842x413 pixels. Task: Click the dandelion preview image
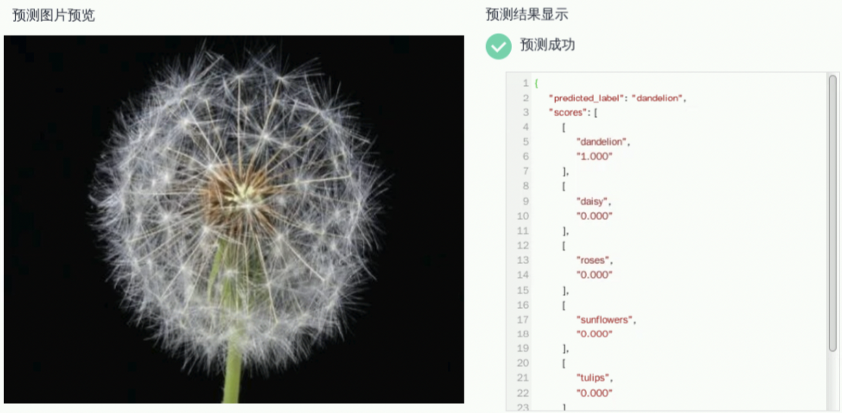[x=234, y=219]
